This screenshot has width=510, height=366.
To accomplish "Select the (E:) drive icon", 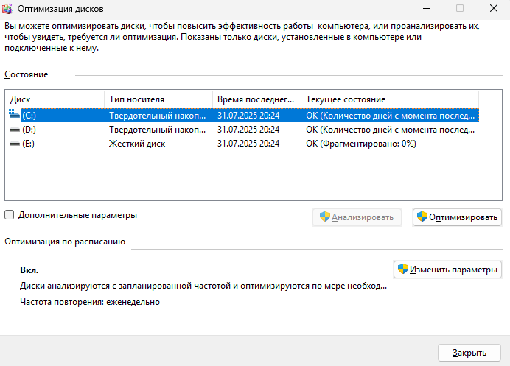I will (15, 144).
